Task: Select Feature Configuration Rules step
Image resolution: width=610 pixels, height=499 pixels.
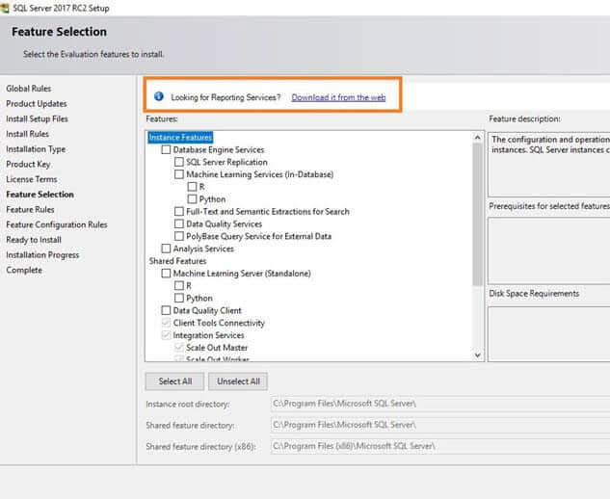Action: pyautogui.click(x=57, y=224)
